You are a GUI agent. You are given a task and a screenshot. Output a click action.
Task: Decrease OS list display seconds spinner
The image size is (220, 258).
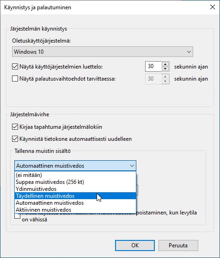165,69
